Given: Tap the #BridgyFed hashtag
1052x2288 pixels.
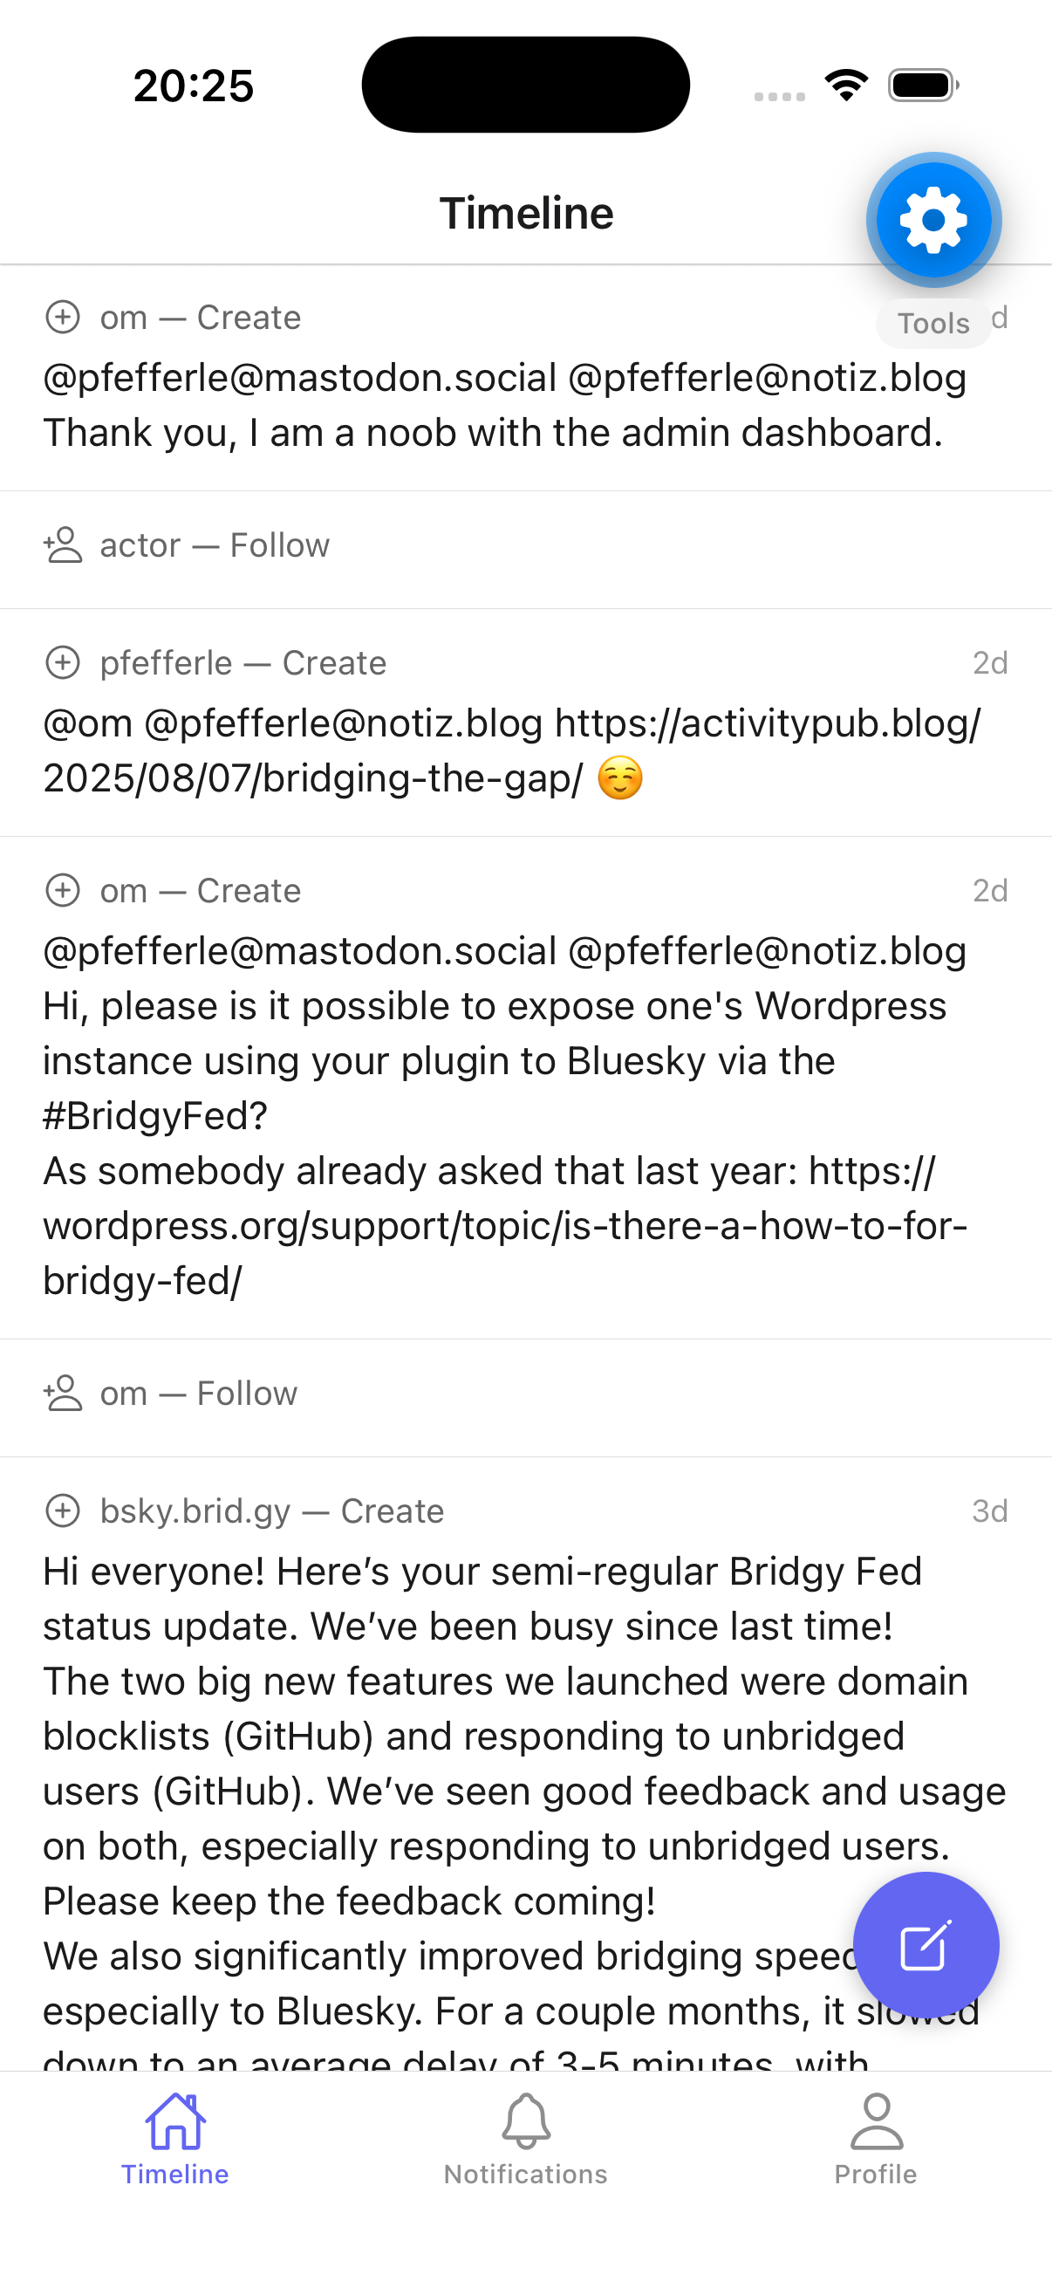Looking at the screenshot, I should coord(154,1116).
